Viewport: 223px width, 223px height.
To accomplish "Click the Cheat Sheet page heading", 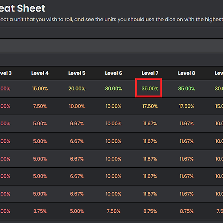I will pyautogui.click(x=22, y=8).
